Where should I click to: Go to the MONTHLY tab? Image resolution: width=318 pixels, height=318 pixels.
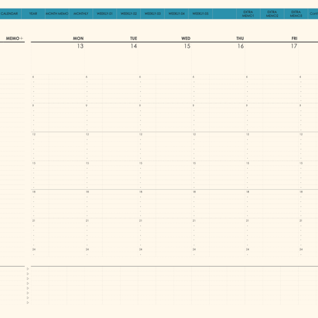81,13
